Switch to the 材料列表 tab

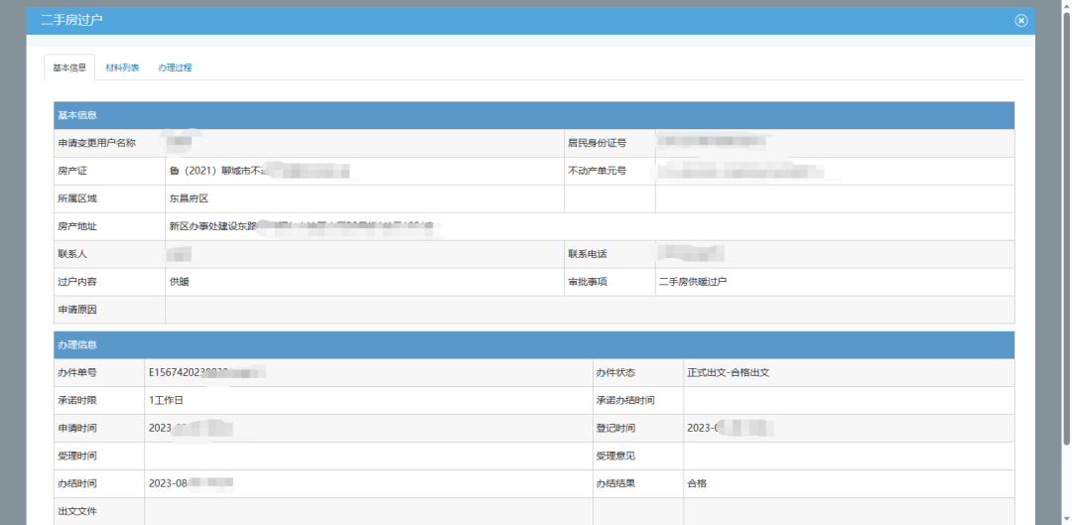point(122,67)
